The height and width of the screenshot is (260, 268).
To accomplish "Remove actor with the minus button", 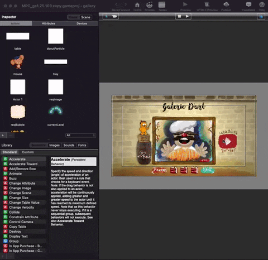I will click(x=11, y=135).
